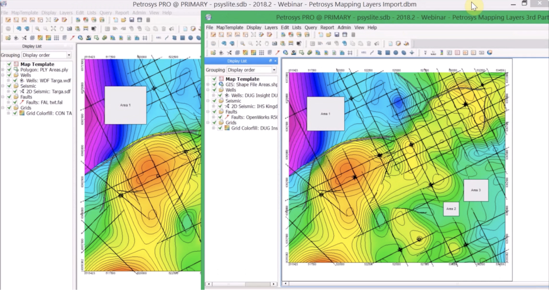Toggle the Polygon: PLY Areas.ply layer checkbox
This screenshot has height=290, width=549.
(9, 70)
